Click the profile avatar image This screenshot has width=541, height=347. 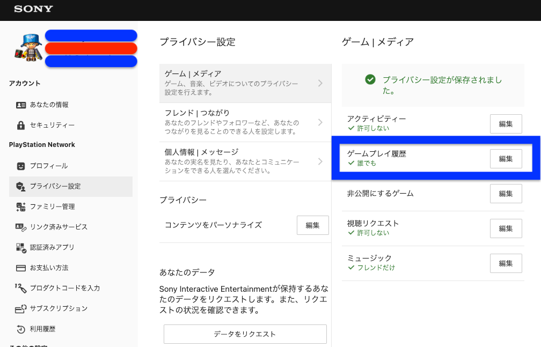coord(28,48)
